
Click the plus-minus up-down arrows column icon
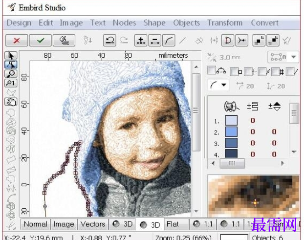click(x=274, y=107)
